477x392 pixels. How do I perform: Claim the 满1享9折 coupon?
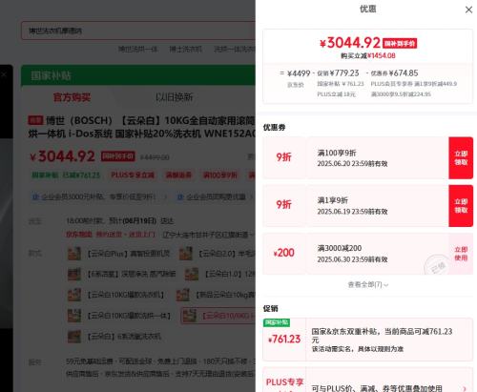(461, 206)
